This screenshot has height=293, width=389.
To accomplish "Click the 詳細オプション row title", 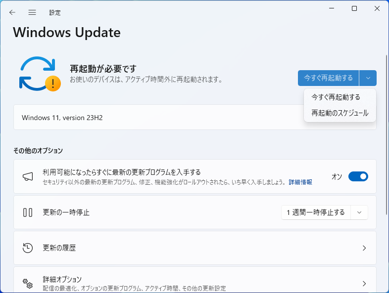I will 62,279.
